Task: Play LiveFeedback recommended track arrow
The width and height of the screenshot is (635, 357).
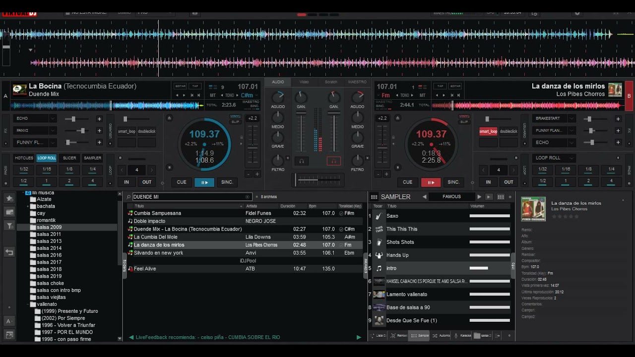Action: coord(359,337)
